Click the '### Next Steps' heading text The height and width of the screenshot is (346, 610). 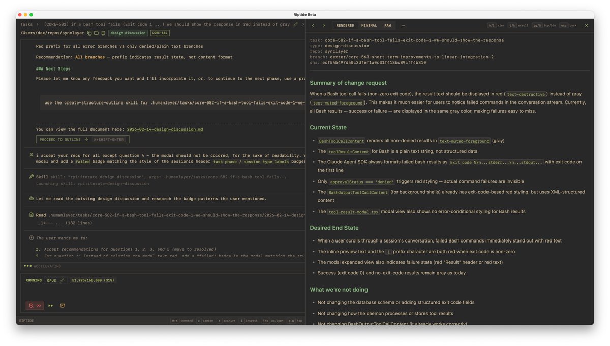tap(53, 68)
